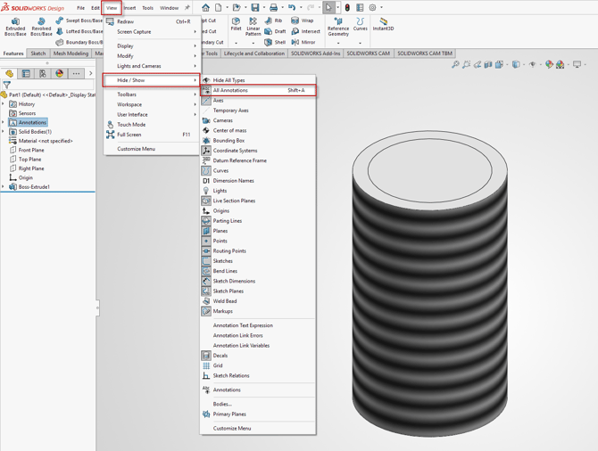This screenshot has width=598, height=451.
Task: Toggle Temporary Axes visibility
Action: point(258,111)
